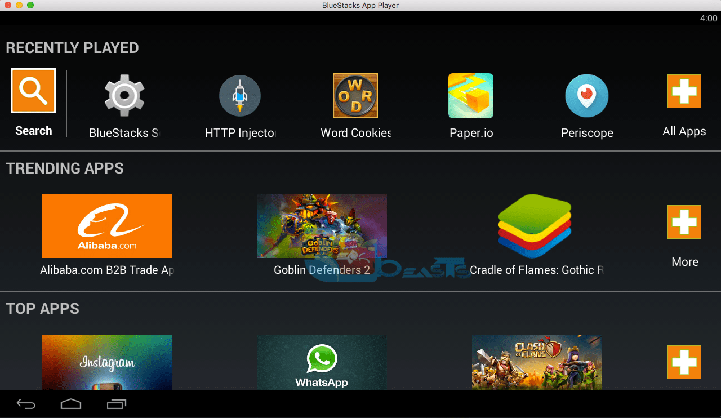The height and width of the screenshot is (418, 721).
Task: Minimize the BlueStacks window with yellow button
Action: click(19, 5)
